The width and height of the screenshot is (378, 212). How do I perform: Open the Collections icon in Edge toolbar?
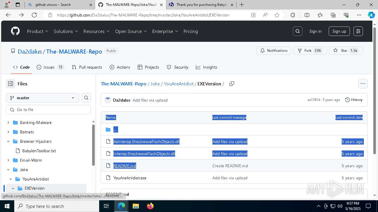[x=333, y=15]
